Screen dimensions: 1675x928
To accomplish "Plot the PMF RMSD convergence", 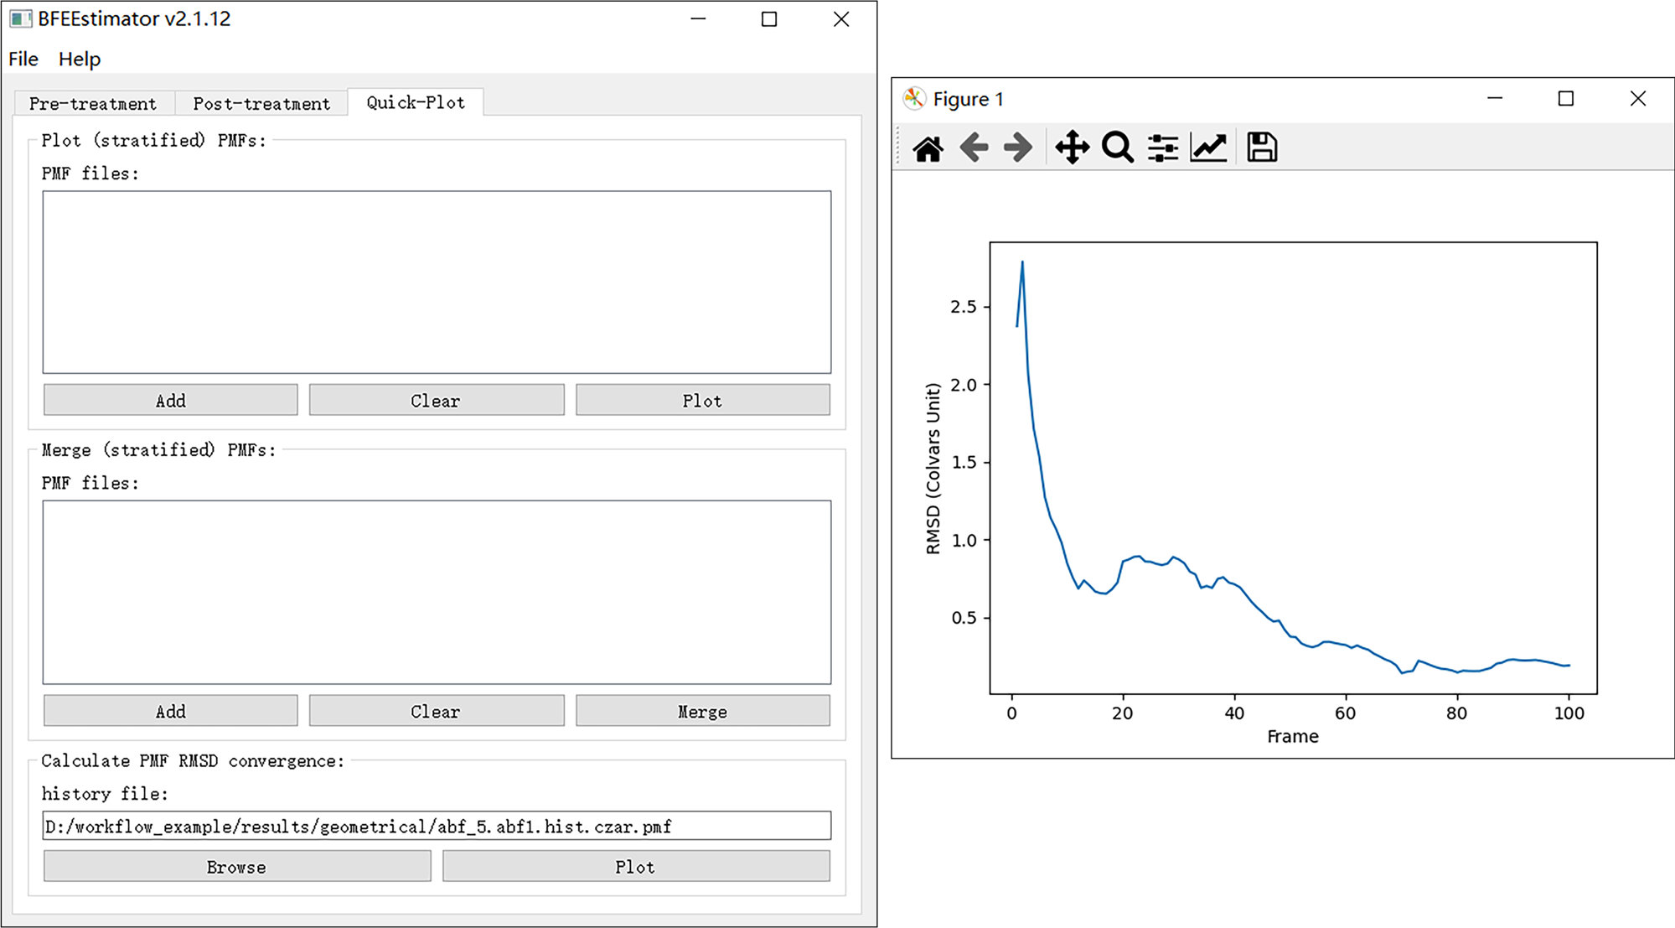I will pos(636,866).
